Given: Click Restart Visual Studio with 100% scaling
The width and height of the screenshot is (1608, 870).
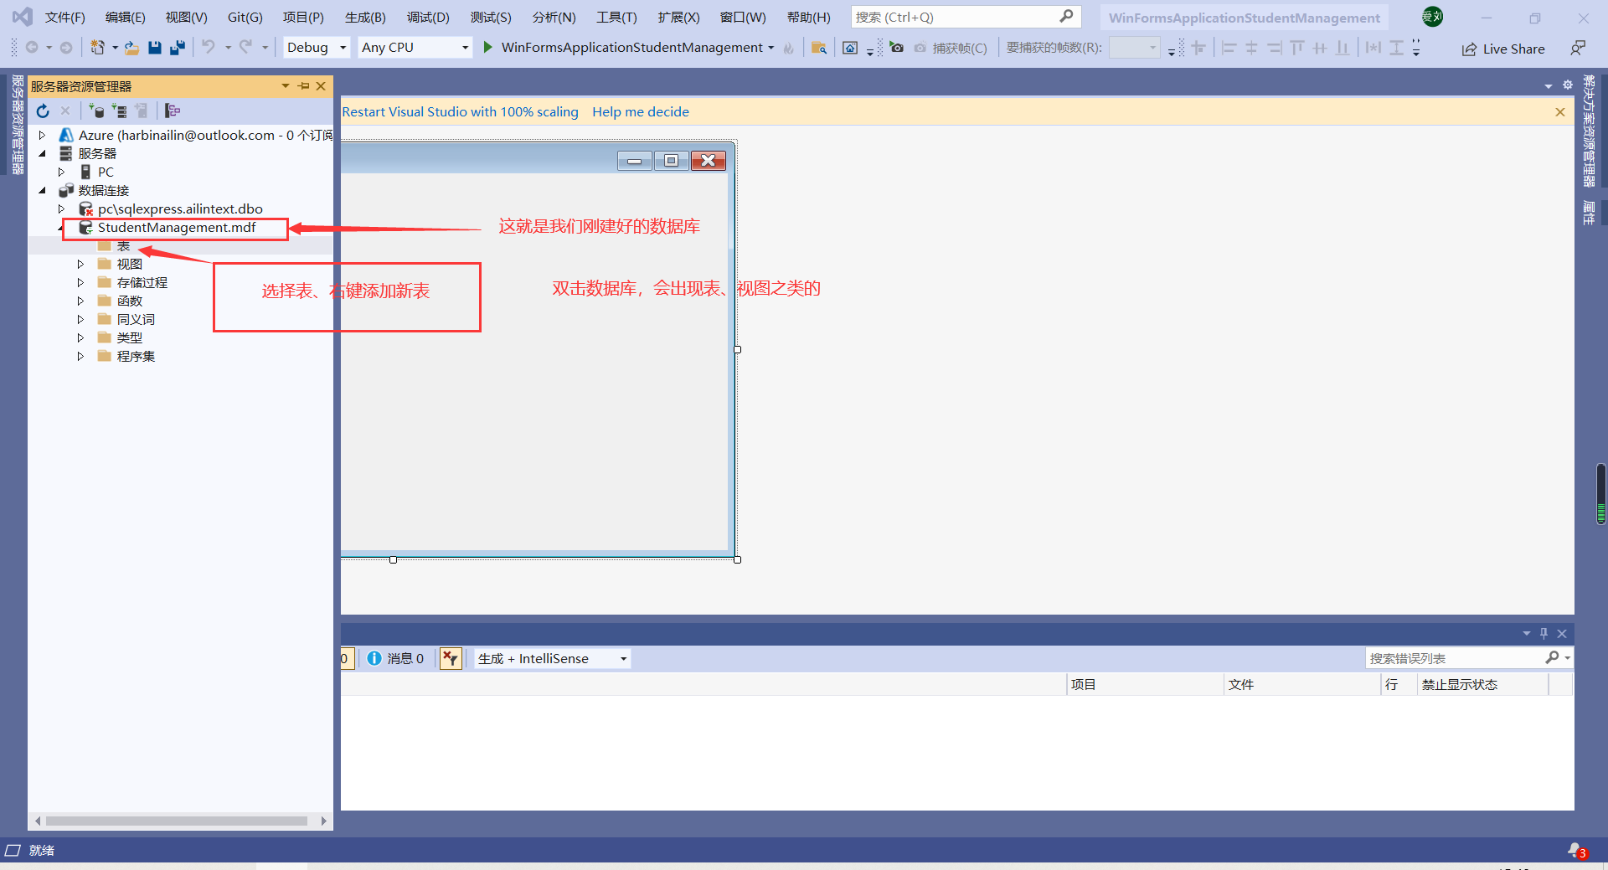Looking at the screenshot, I should [x=460, y=111].
